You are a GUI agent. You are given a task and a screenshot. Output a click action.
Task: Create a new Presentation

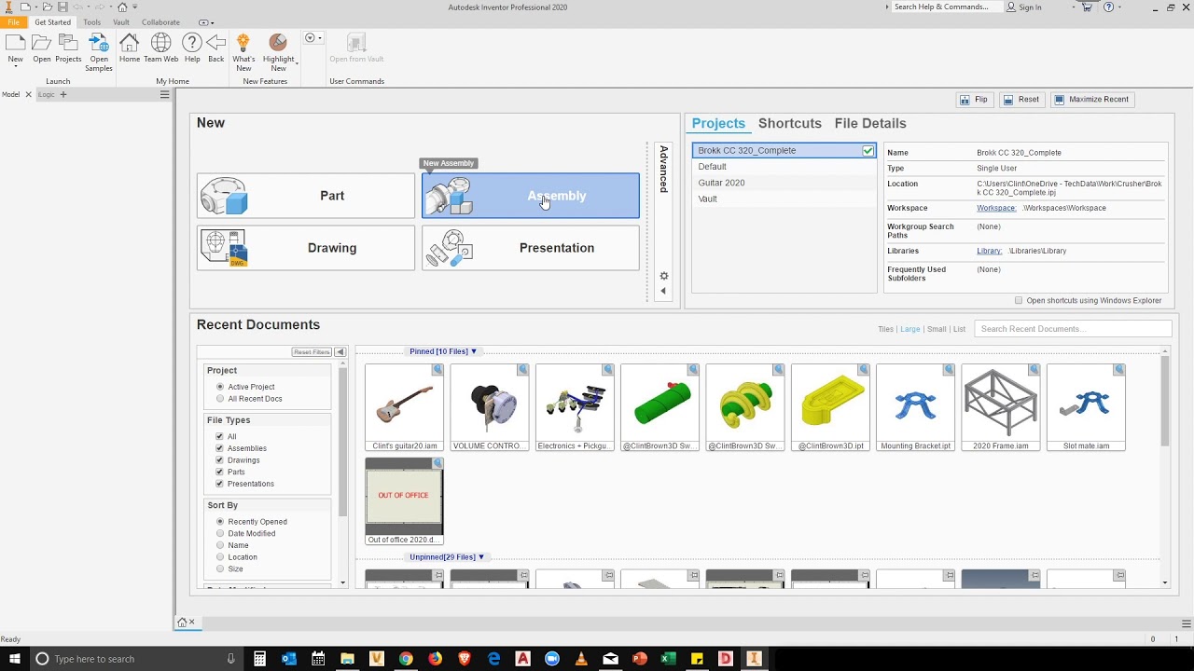pos(531,248)
